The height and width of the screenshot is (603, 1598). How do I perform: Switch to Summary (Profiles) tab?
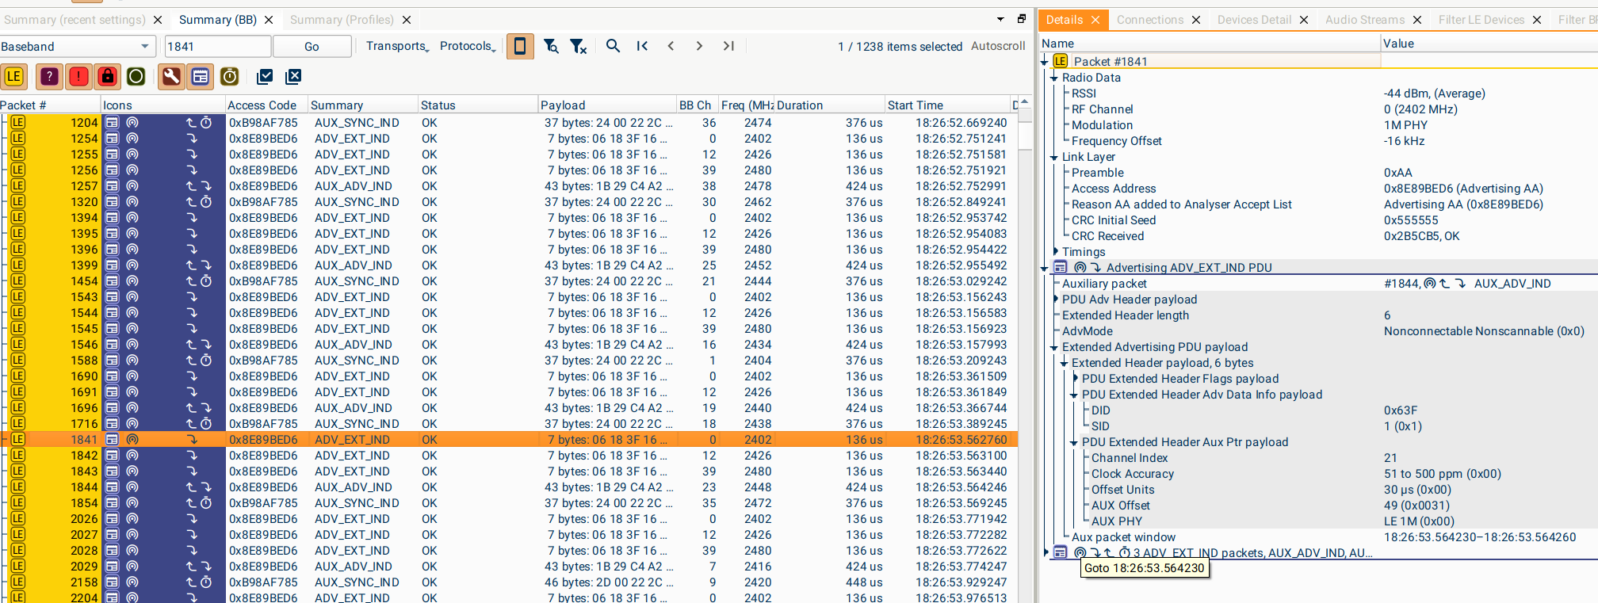342,20
